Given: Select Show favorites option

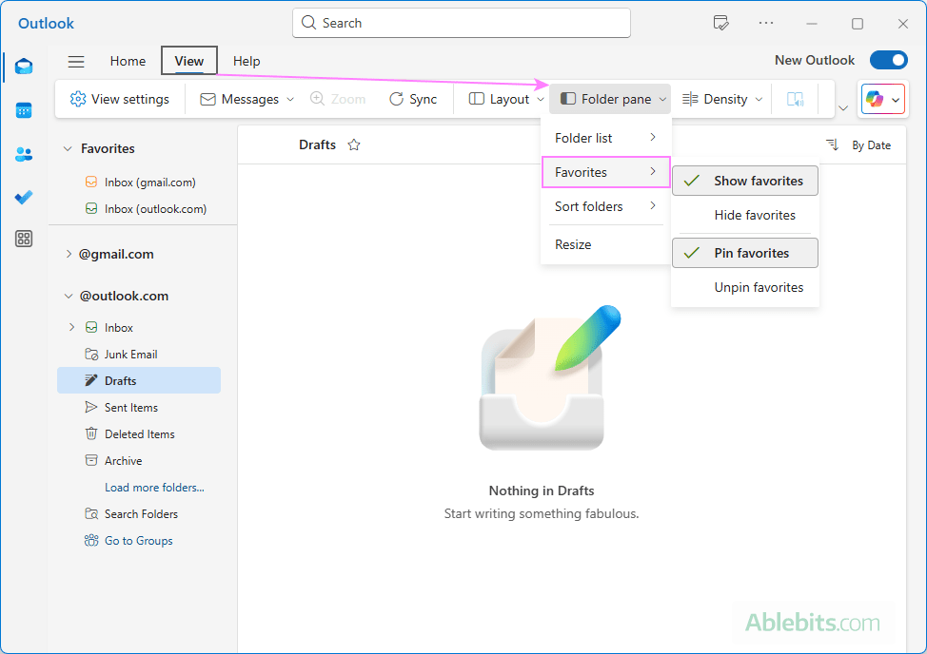Looking at the screenshot, I should click(x=745, y=181).
